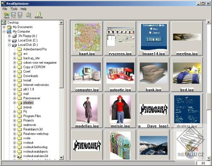Open the Tools menu
This screenshot has width=212, height=166.
point(14,9)
